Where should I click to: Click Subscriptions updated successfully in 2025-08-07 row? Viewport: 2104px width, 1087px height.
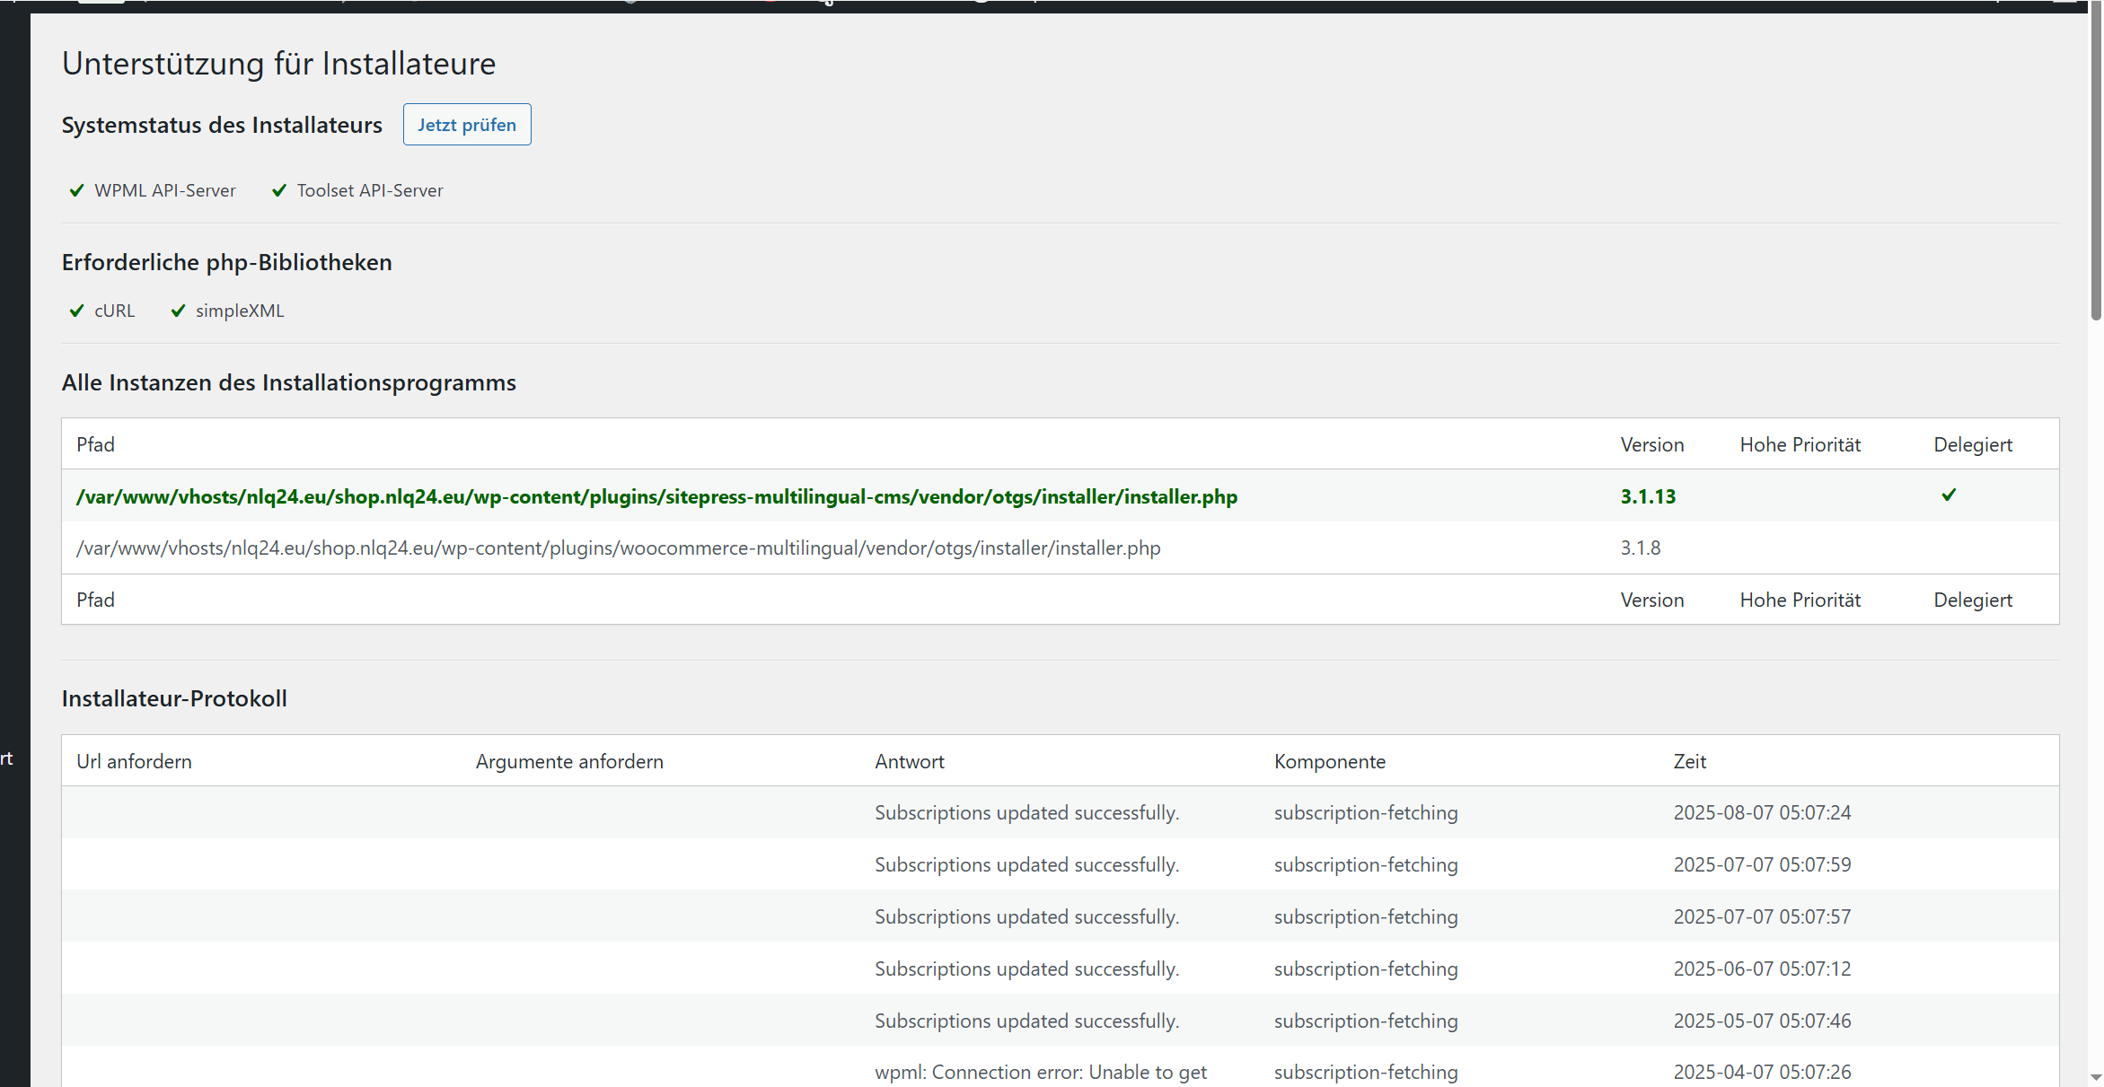point(1026,812)
